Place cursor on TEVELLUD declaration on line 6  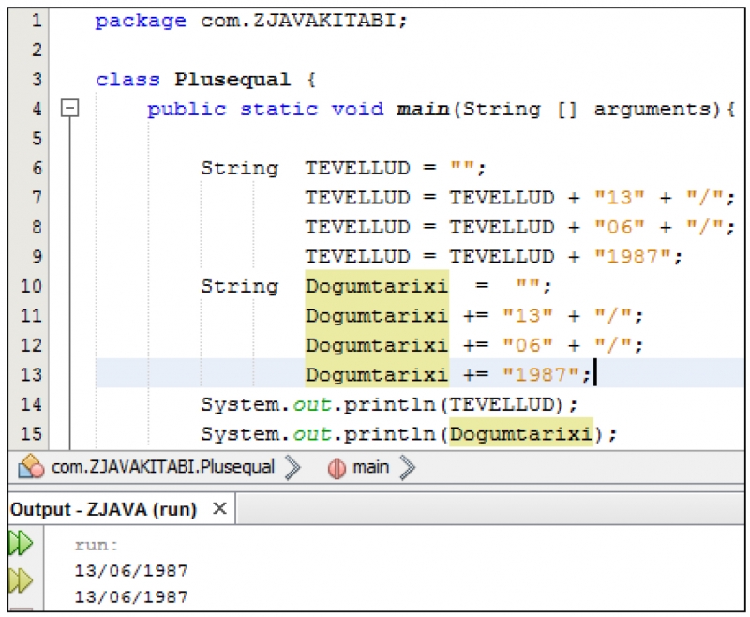coord(357,169)
